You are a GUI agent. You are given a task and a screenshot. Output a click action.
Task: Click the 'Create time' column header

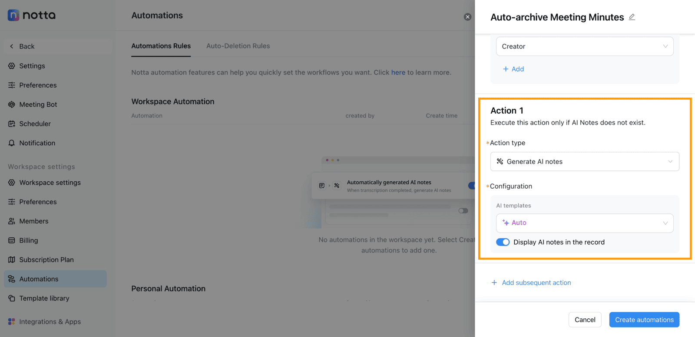(x=441, y=116)
